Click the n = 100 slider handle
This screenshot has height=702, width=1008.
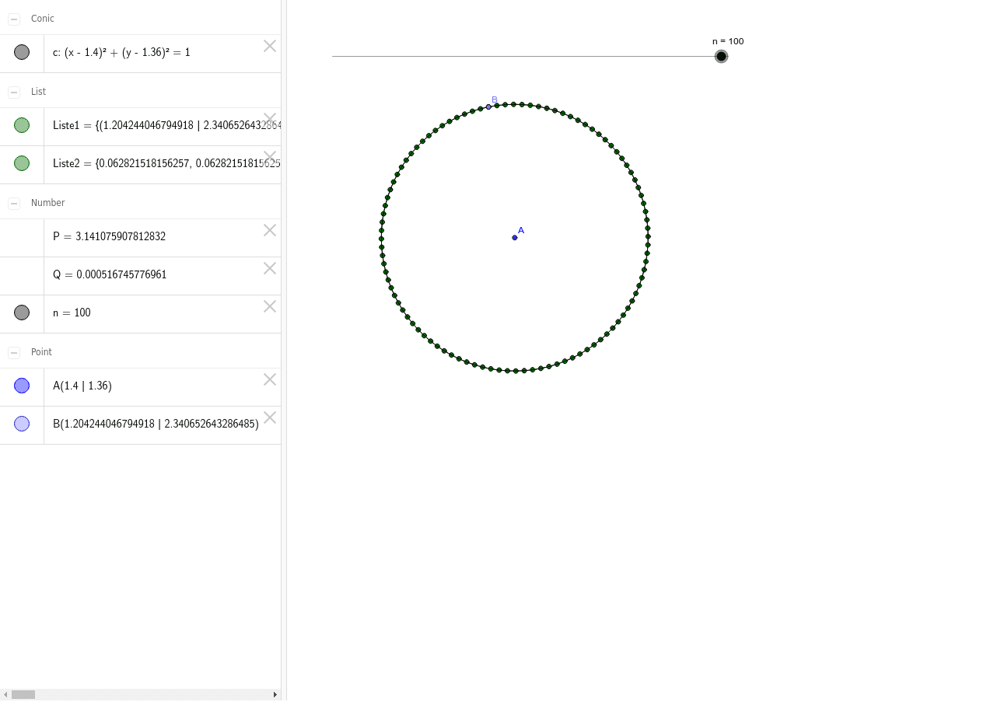721,56
